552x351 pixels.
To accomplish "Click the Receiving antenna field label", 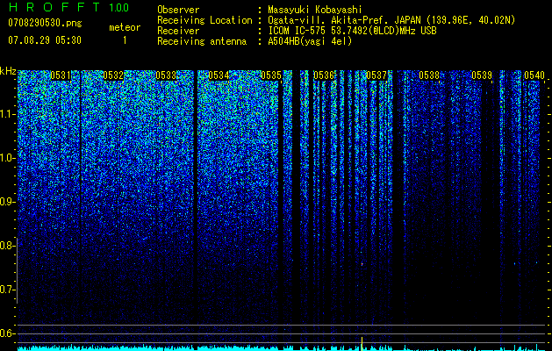I will click(202, 41).
